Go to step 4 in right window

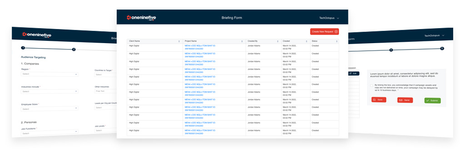391,50
